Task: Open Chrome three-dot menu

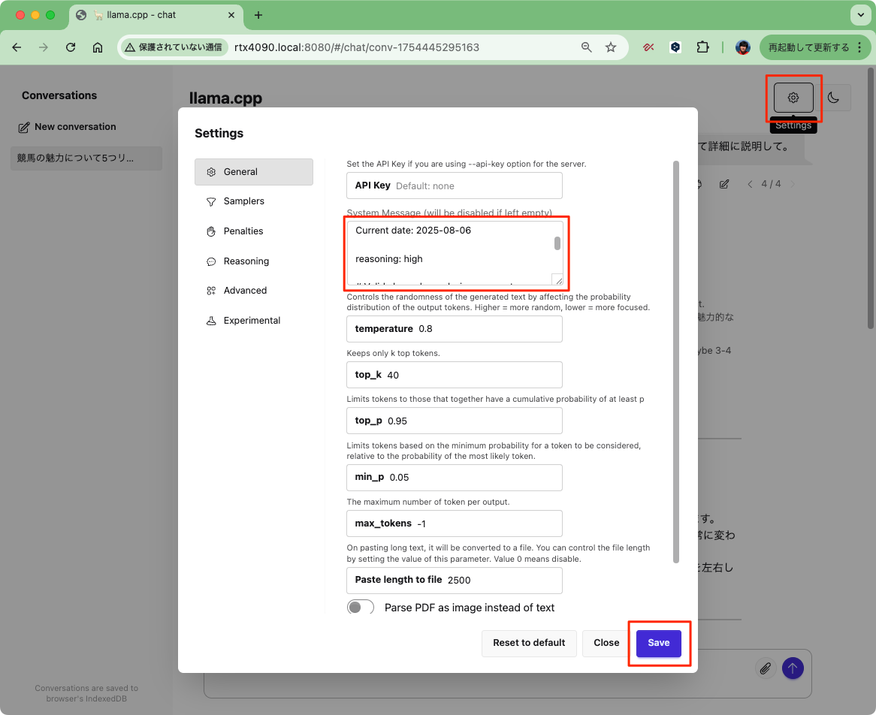Action: [859, 47]
